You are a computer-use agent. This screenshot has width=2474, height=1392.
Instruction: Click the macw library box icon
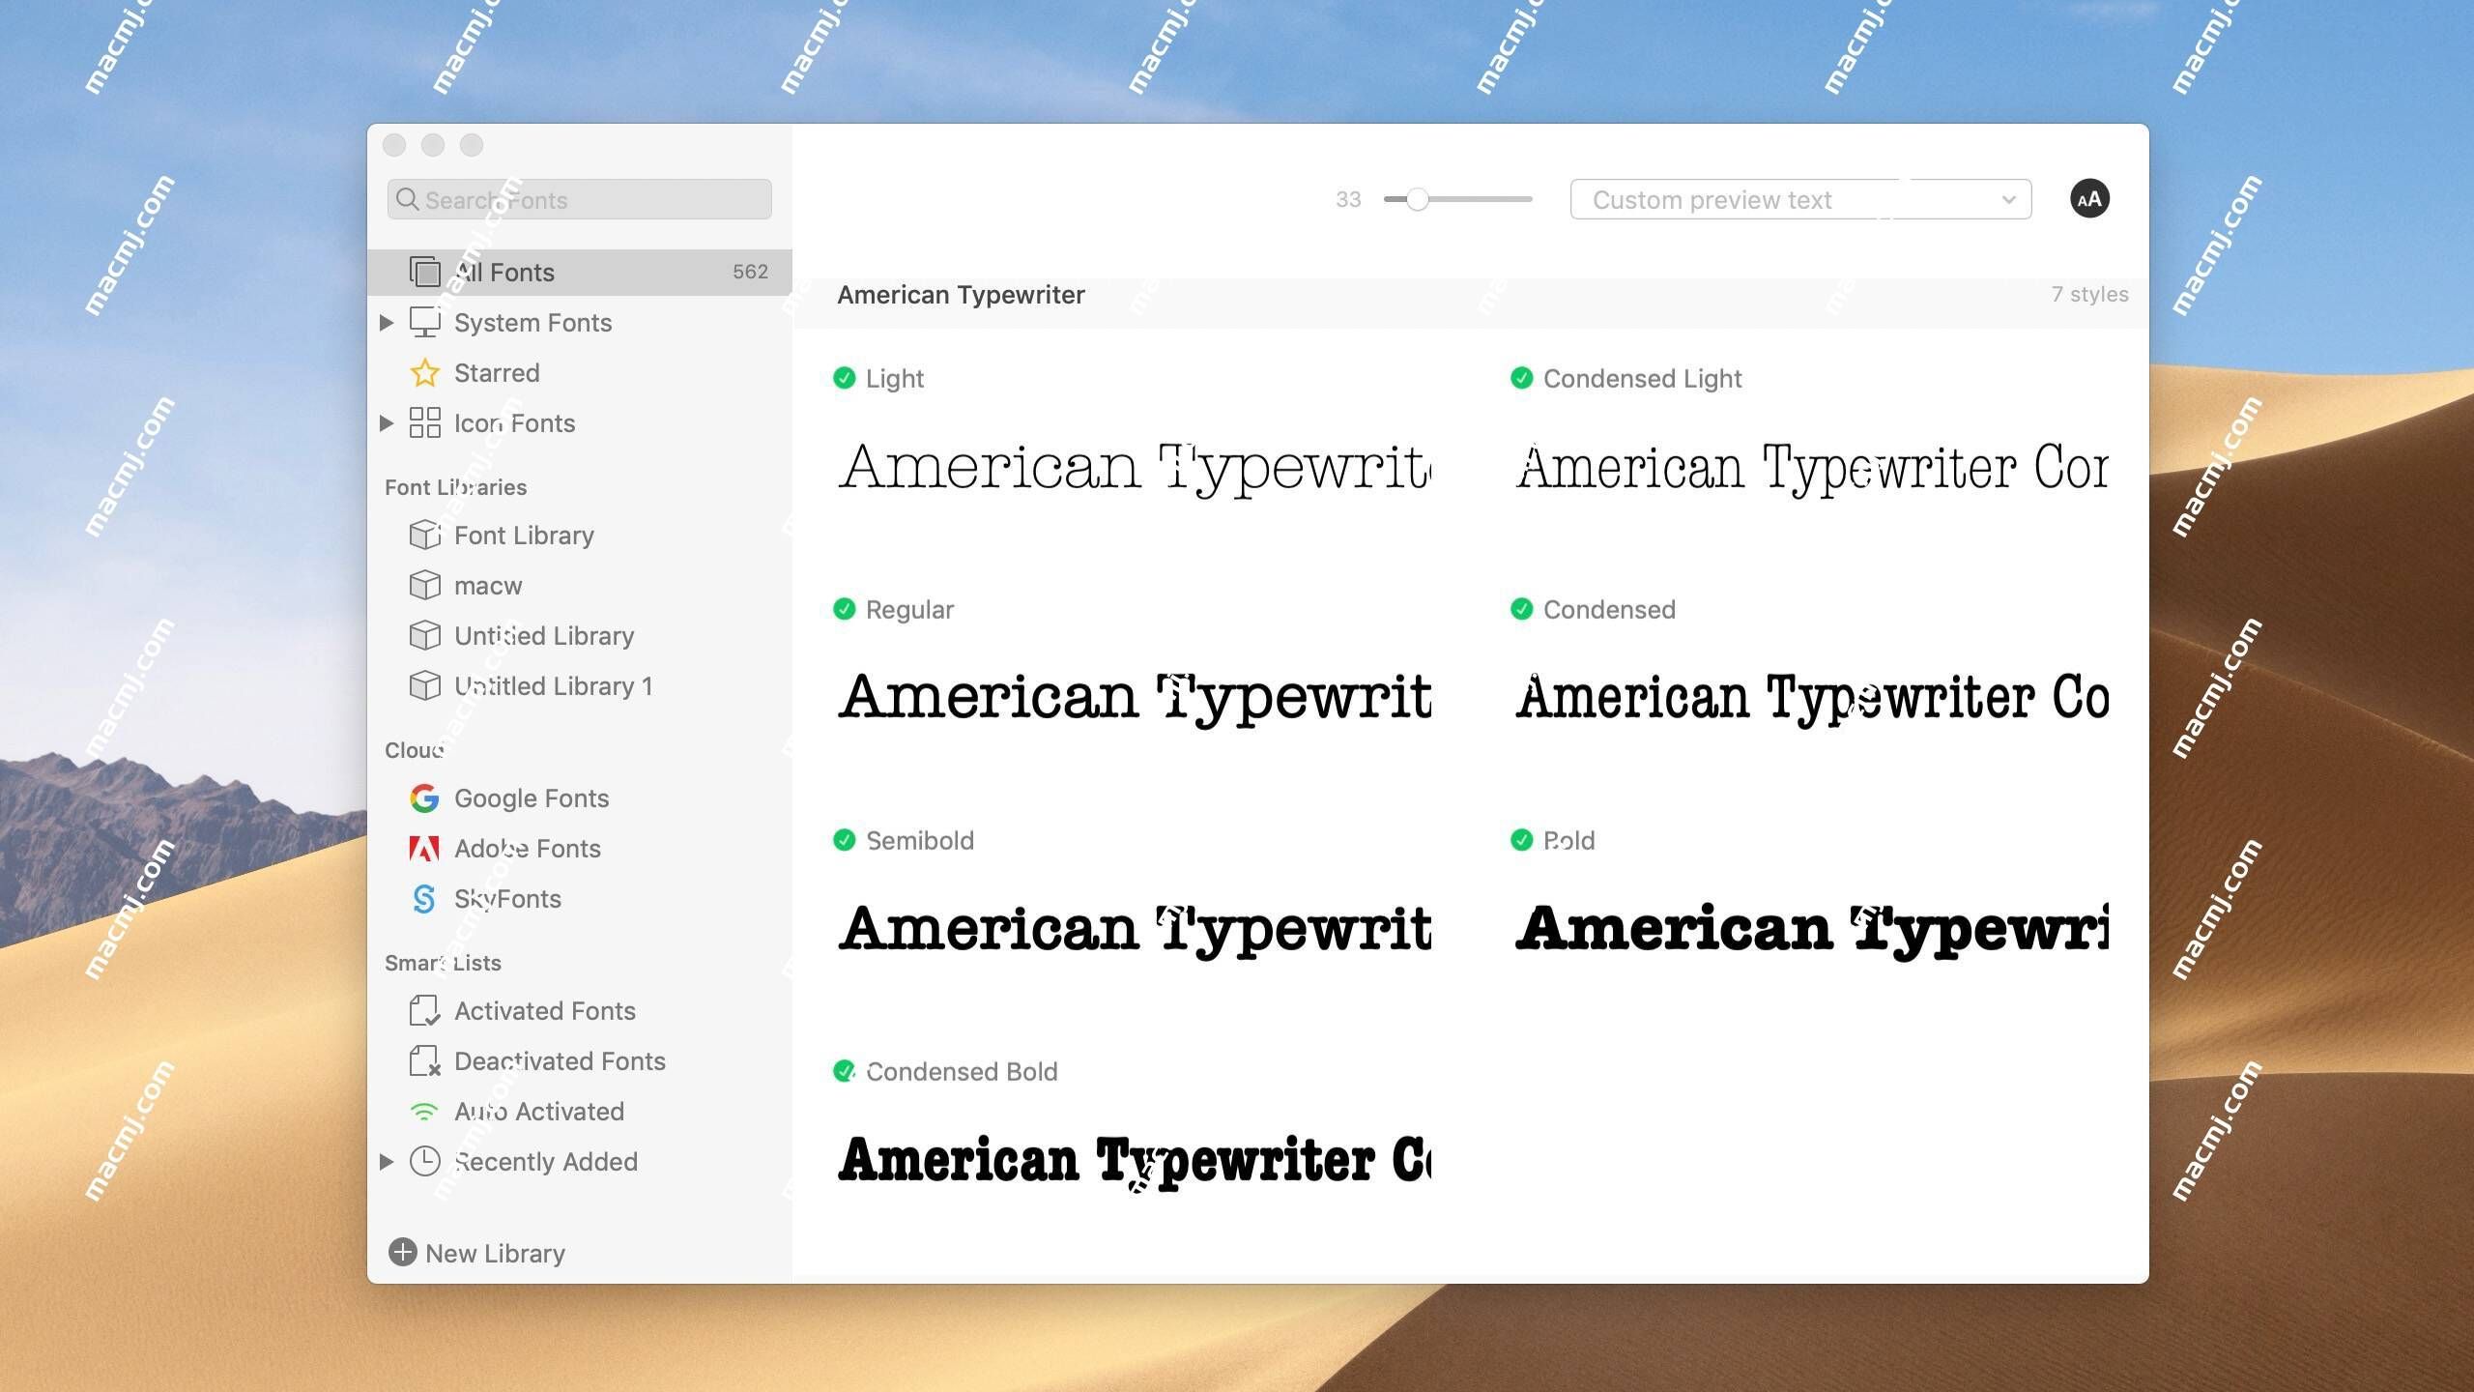pos(425,585)
